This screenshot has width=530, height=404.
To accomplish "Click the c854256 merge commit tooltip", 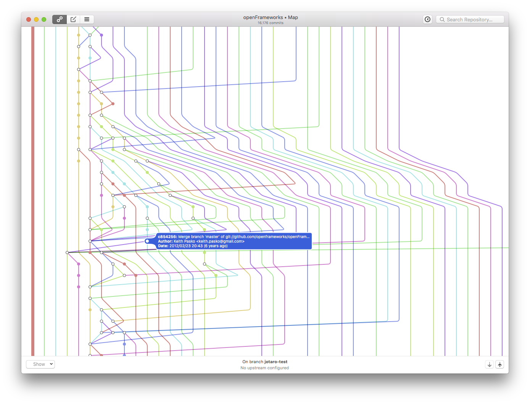I will pos(234,241).
